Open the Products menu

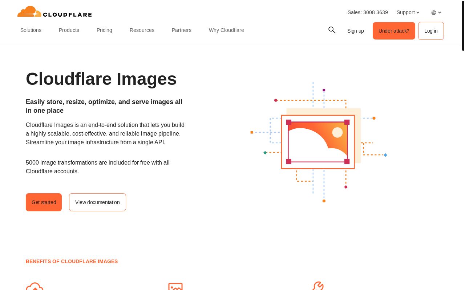coord(69,30)
